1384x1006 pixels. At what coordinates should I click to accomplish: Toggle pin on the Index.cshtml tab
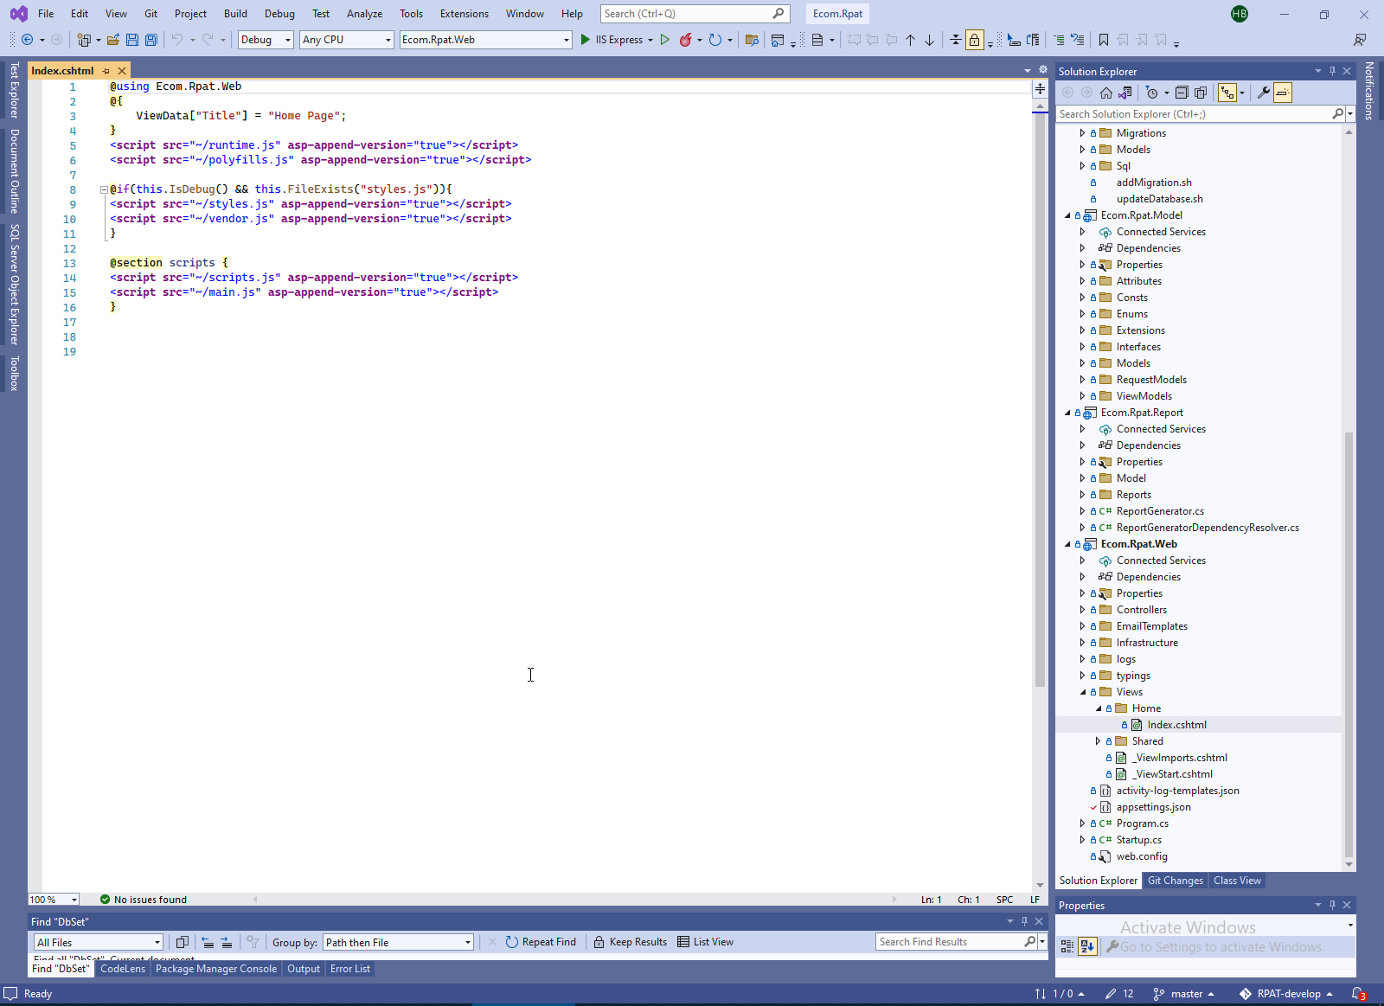tap(106, 71)
